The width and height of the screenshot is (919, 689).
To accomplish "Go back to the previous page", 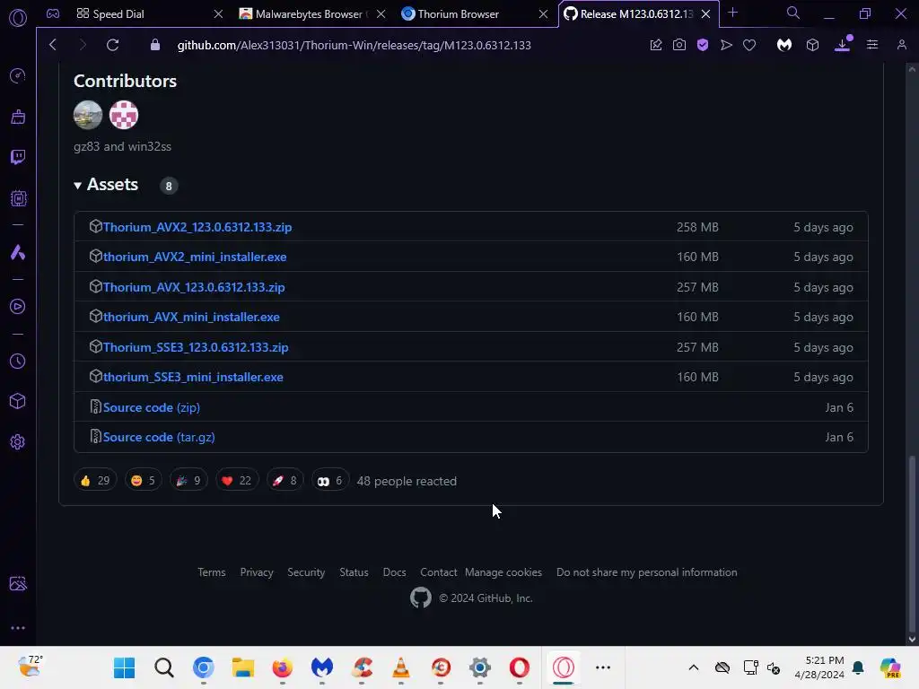I will pos(53,45).
